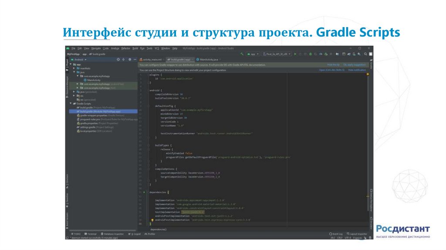This screenshot has height=250, width=446.
Task: Open Project panel gear settings
Action: 130,59
